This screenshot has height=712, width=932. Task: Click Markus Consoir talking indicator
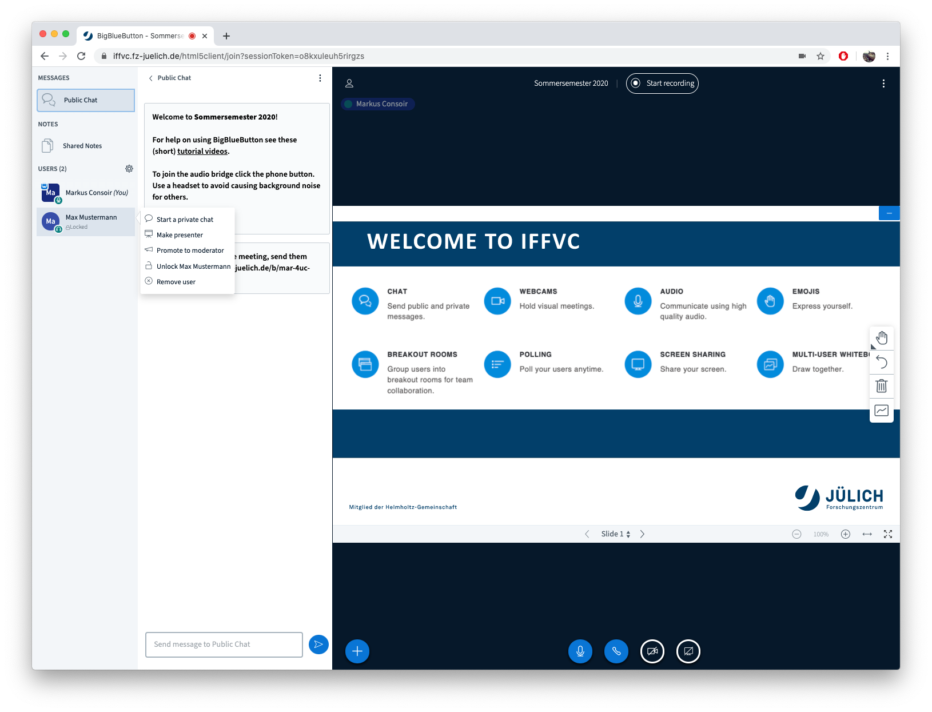pyautogui.click(x=378, y=104)
